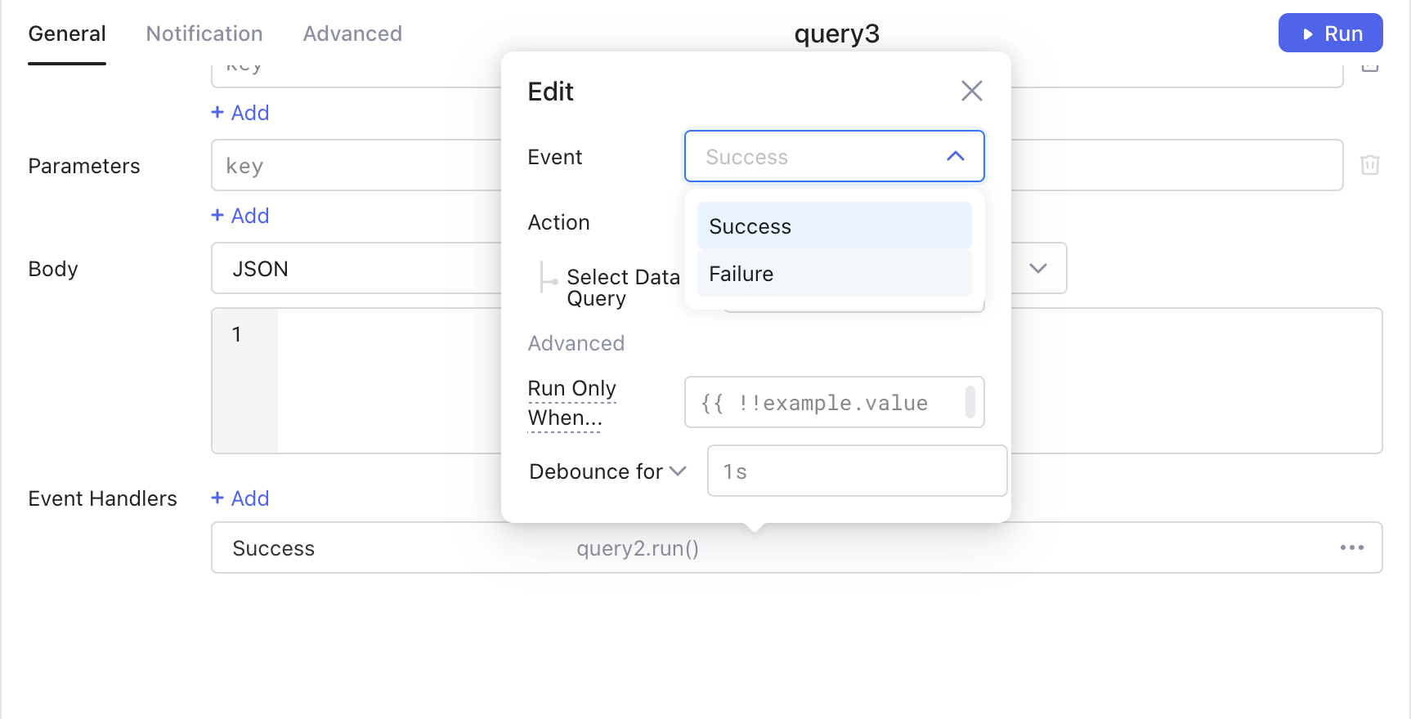Open the dropdown chevron right of Body row

pos(1037,268)
